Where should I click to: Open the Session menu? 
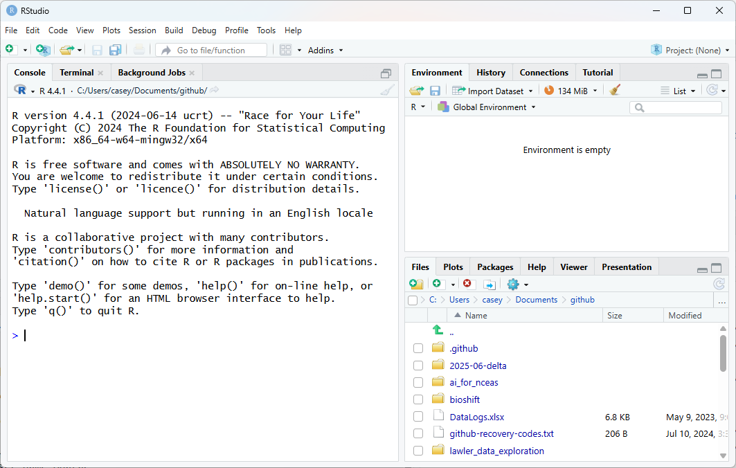142,30
